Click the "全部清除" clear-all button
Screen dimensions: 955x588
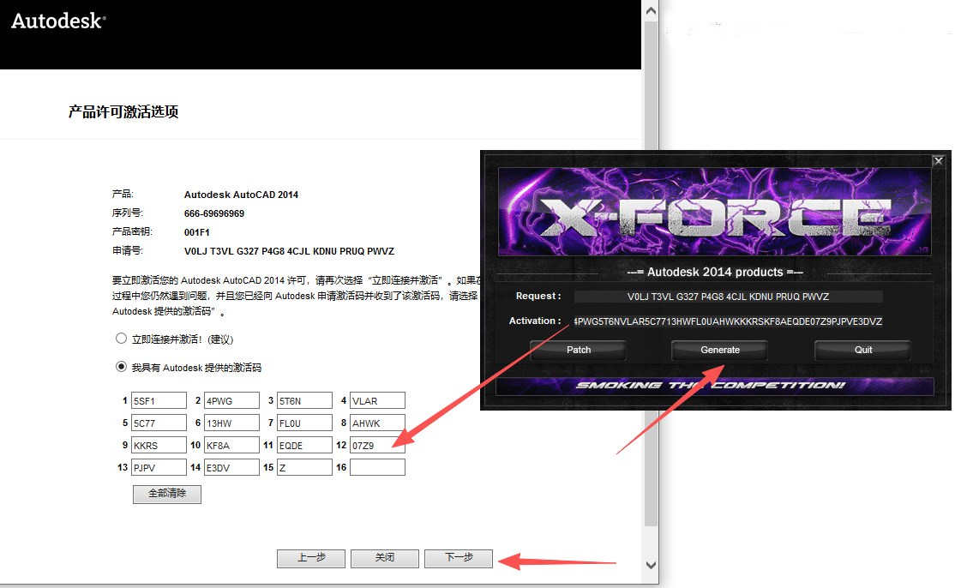click(x=167, y=494)
